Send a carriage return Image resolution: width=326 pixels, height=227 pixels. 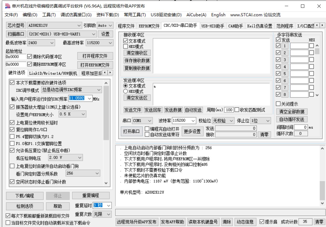[152, 110]
